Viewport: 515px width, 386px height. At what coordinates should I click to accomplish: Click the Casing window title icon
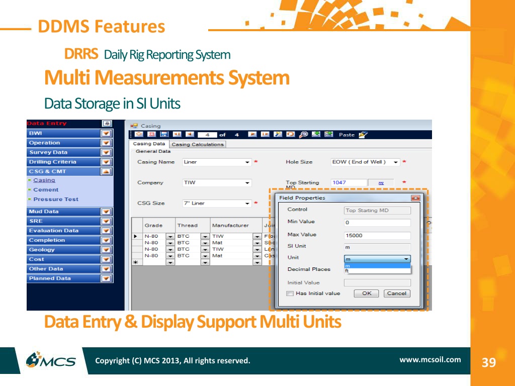pos(134,126)
